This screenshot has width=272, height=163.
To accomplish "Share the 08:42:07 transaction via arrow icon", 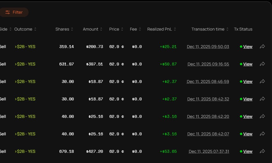I will tap(262, 134).
